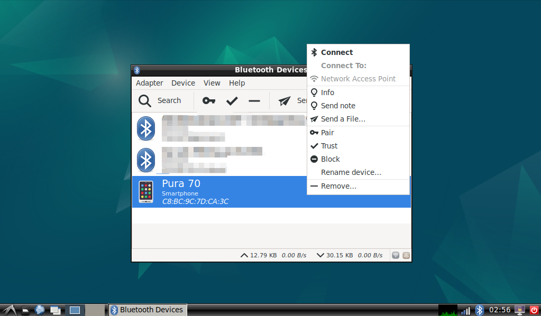The width and height of the screenshot is (541, 316).
Task: Select Remove... in the context menu
Action: [358, 186]
